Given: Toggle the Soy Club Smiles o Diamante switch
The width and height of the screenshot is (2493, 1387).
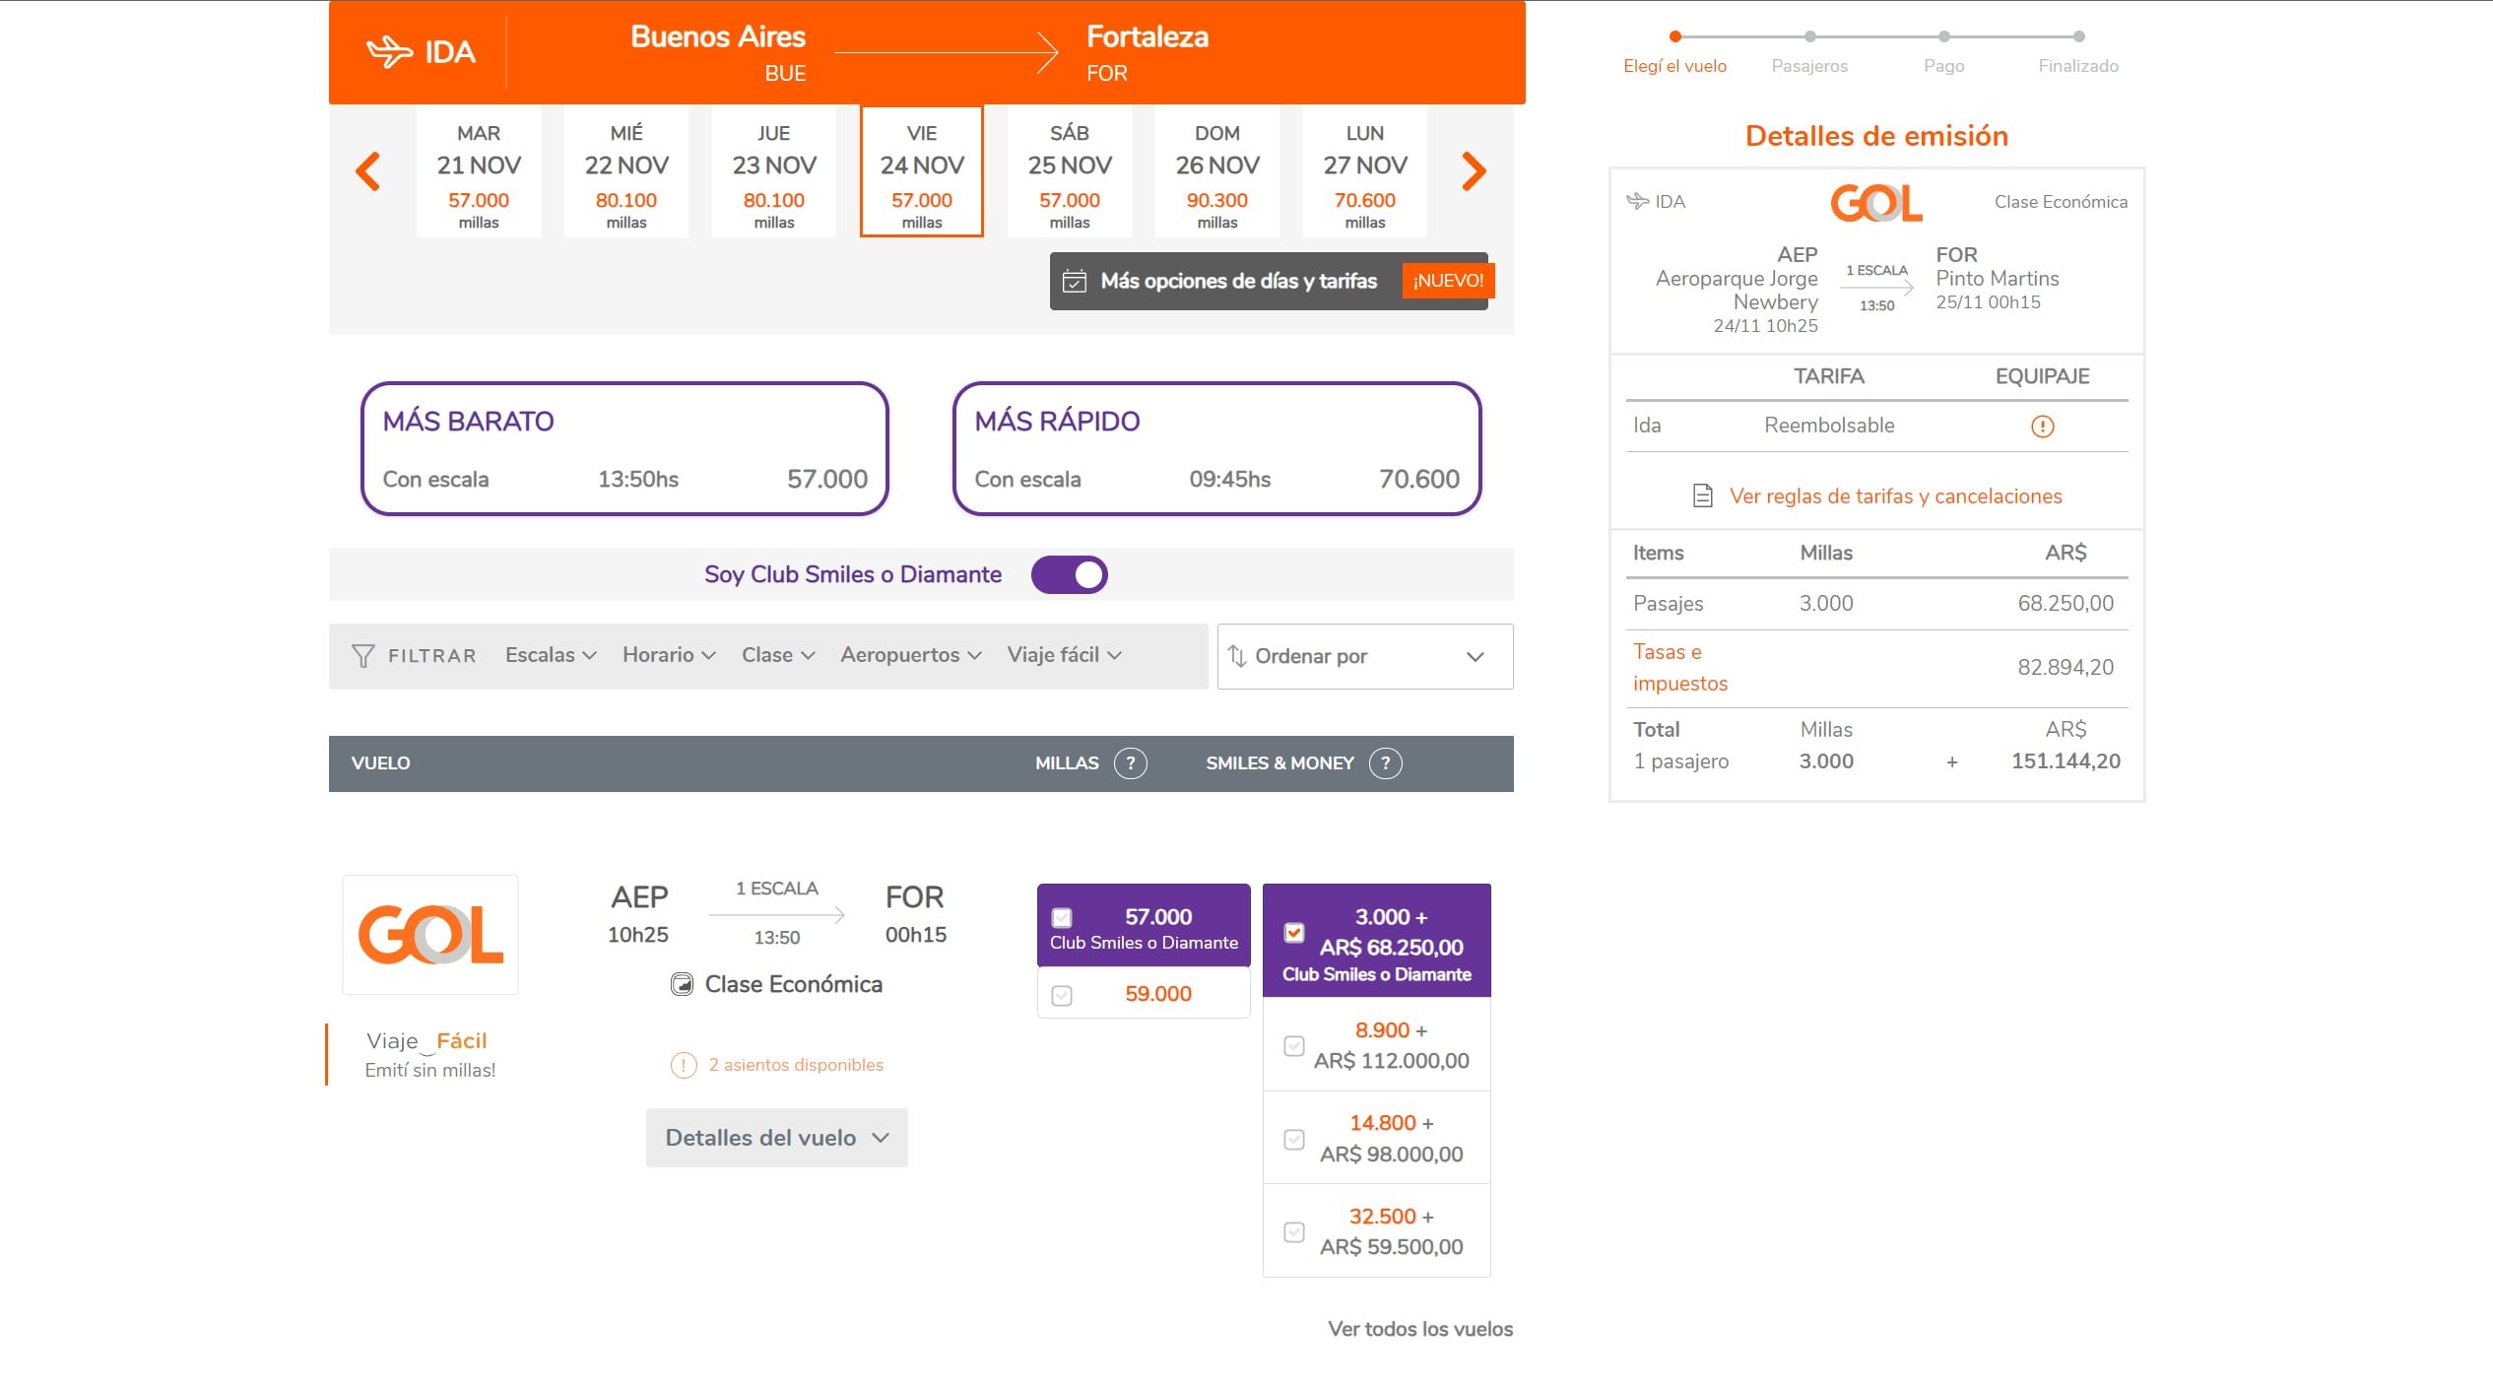Looking at the screenshot, I should point(1069,575).
